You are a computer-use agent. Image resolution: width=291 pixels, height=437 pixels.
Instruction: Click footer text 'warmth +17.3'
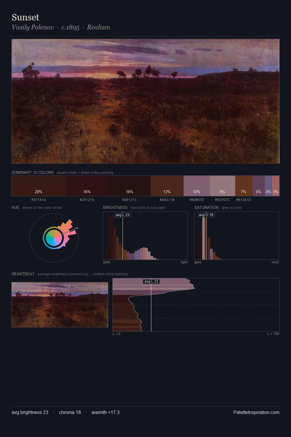coord(106,412)
